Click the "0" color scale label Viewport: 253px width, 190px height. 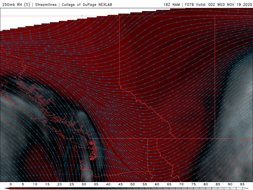click(x=11, y=184)
